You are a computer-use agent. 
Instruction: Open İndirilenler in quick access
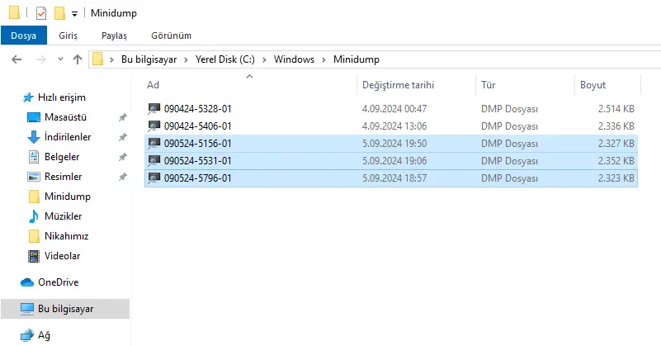68,137
